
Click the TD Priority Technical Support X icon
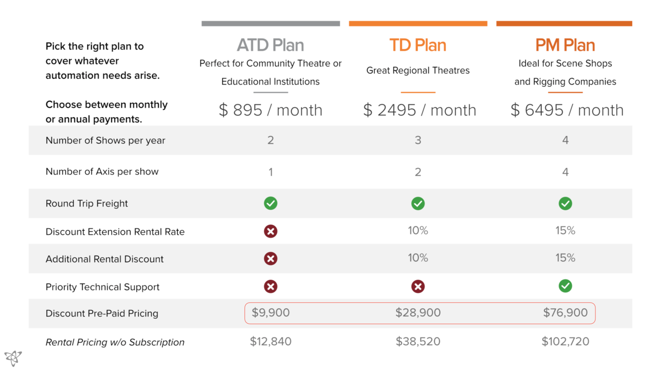click(418, 286)
